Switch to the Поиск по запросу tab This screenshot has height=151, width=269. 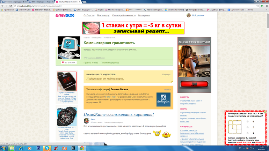pos(13,2)
